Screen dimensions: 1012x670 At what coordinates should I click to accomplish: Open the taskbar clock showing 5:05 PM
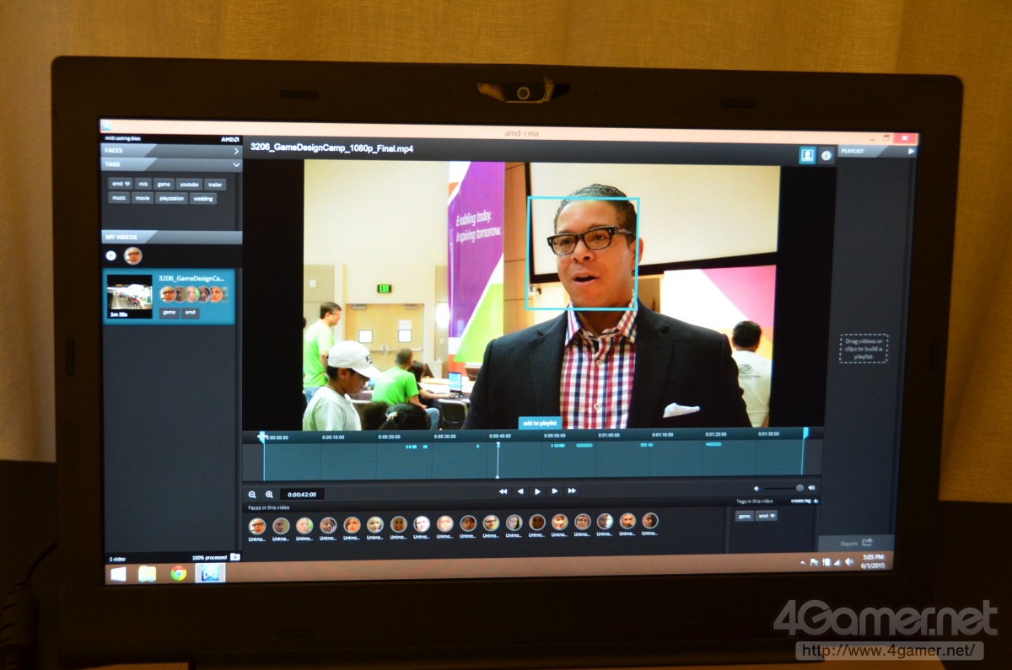[872, 561]
